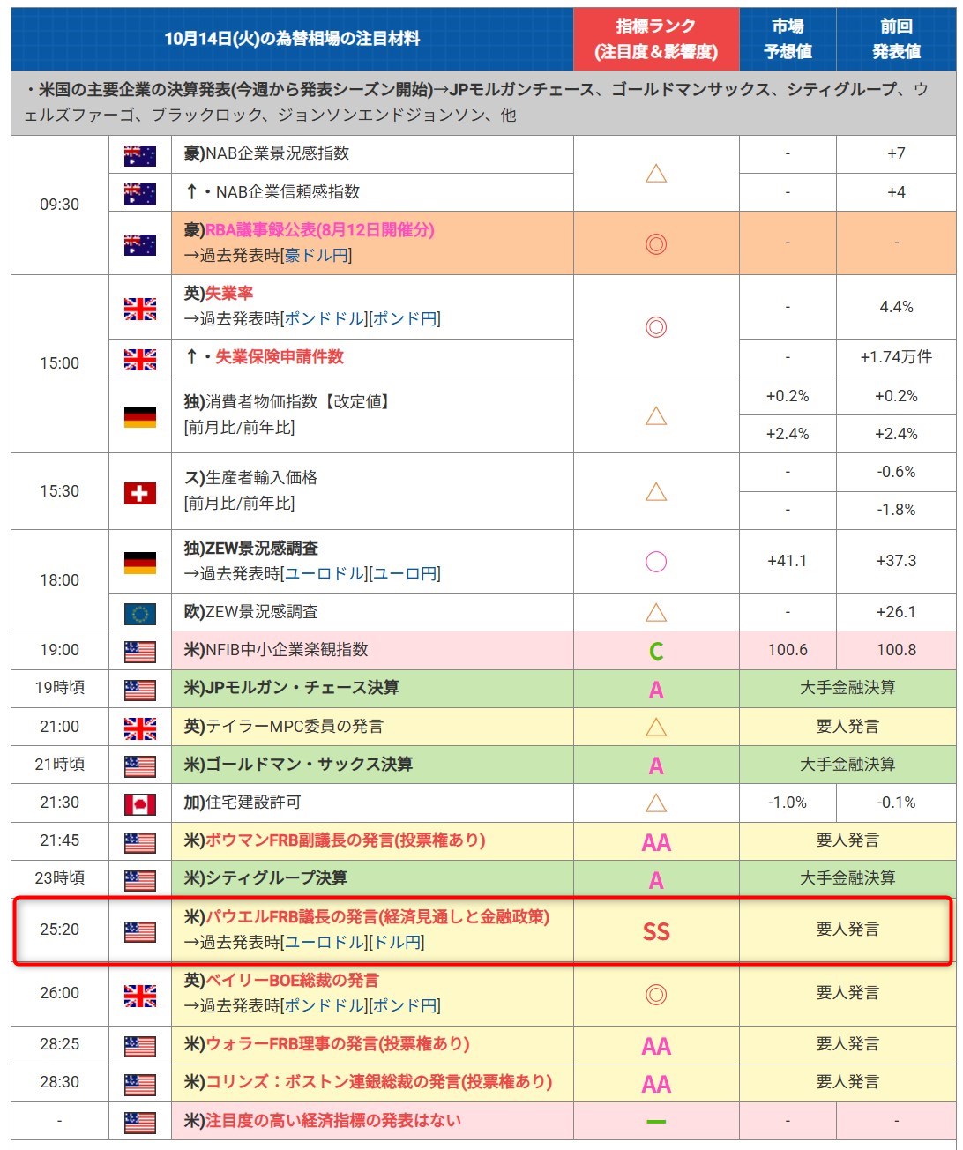
Task: Click the 前回発表値 column header
Action: (896, 39)
